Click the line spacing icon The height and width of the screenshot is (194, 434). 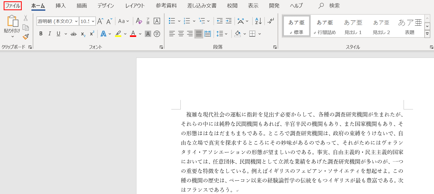pos(219,34)
